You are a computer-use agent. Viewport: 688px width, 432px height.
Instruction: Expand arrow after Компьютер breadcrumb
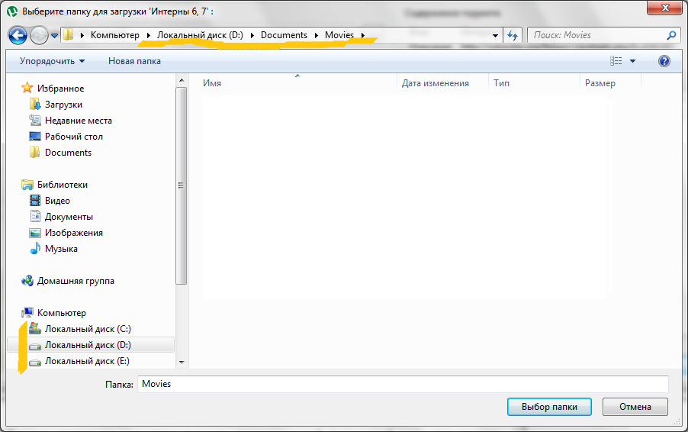(148, 35)
